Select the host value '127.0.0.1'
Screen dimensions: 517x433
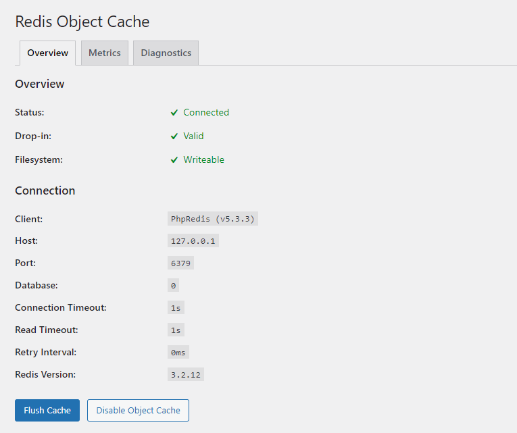pyautogui.click(x=193, y=241)
